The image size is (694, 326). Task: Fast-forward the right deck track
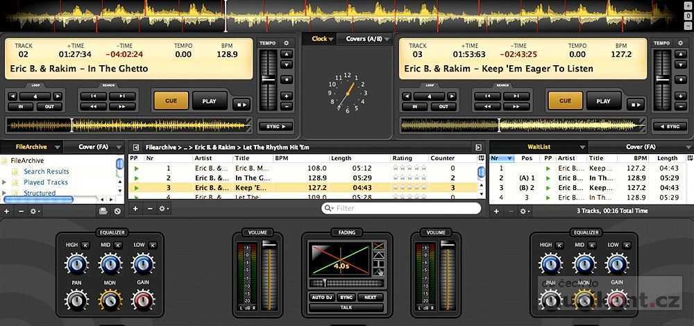516,107
